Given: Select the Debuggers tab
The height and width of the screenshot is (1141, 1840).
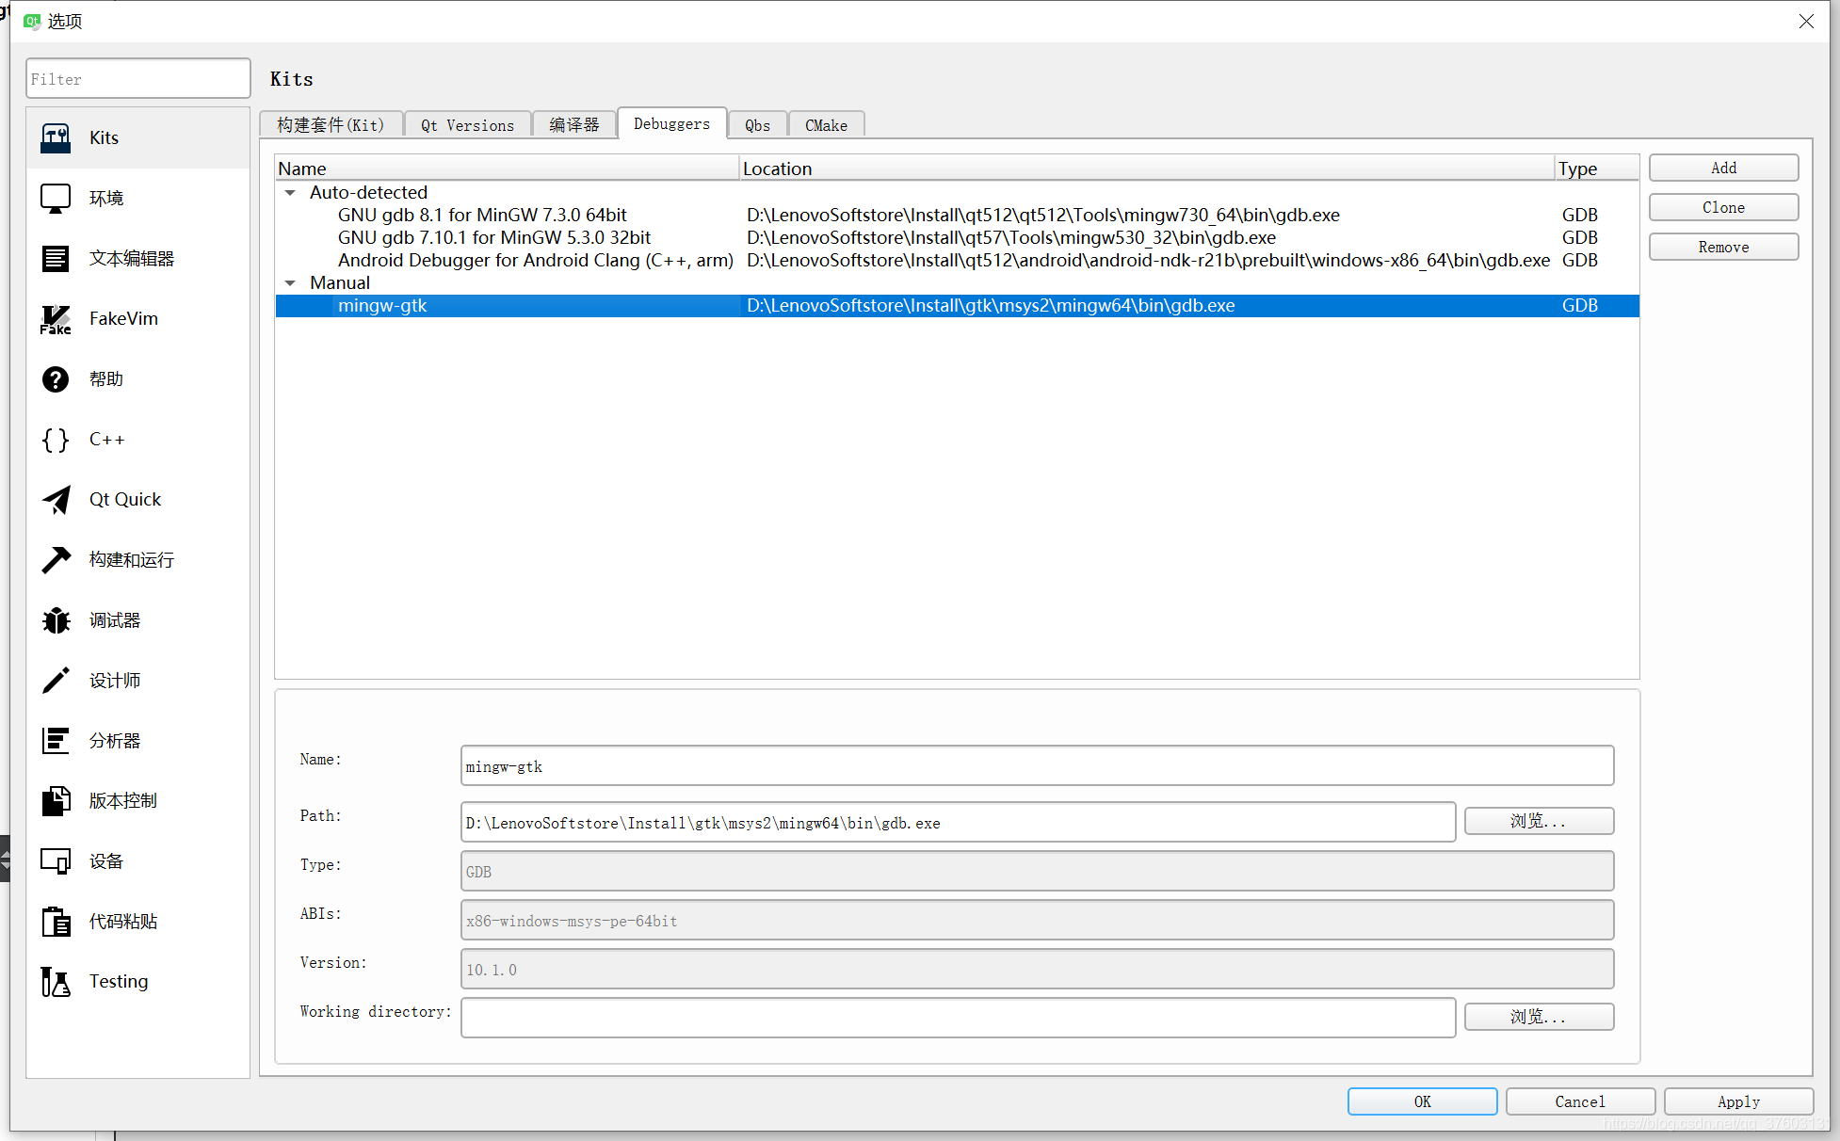Looking at the screenshot, I should (671, 123).
